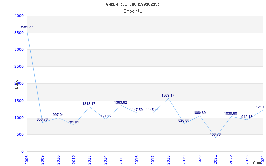Click the data label 3581.27
Viewport: 266px width, 166px height.
point(27,27)
